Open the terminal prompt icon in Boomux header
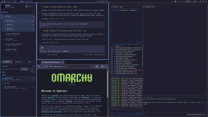Image resolution: width=208 pixels, height=117 pixels. pos(30,6)
